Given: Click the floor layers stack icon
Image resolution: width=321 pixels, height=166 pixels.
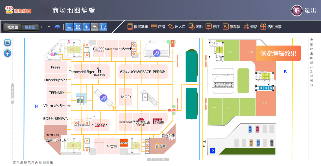Looking at the screenshot, I should 57,27.
